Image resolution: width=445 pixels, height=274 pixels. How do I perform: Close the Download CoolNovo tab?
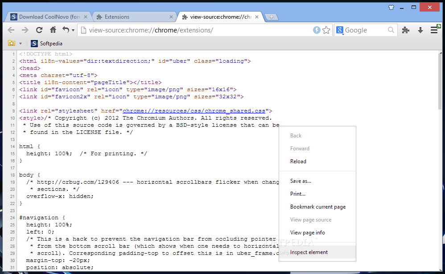click(x=86, y=17)
